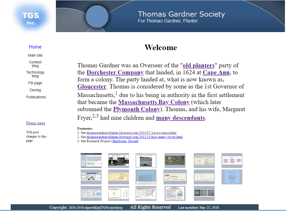Open the Devlog sidebar item
The height and width of the screenshot is (211, 286).
(x=35, y=90)
